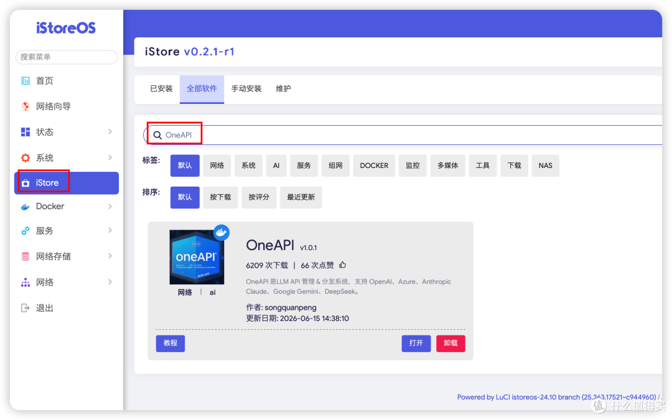672x420 pixels.
Task: Go to the 维护 tab
Action: [x=283, y=89]
